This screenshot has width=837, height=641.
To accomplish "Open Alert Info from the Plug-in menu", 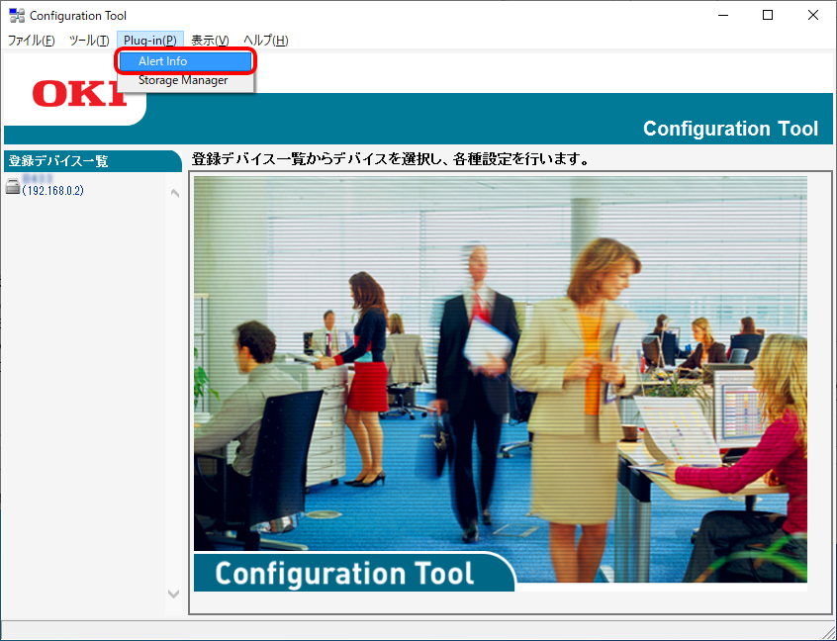I will pos(163,61).
